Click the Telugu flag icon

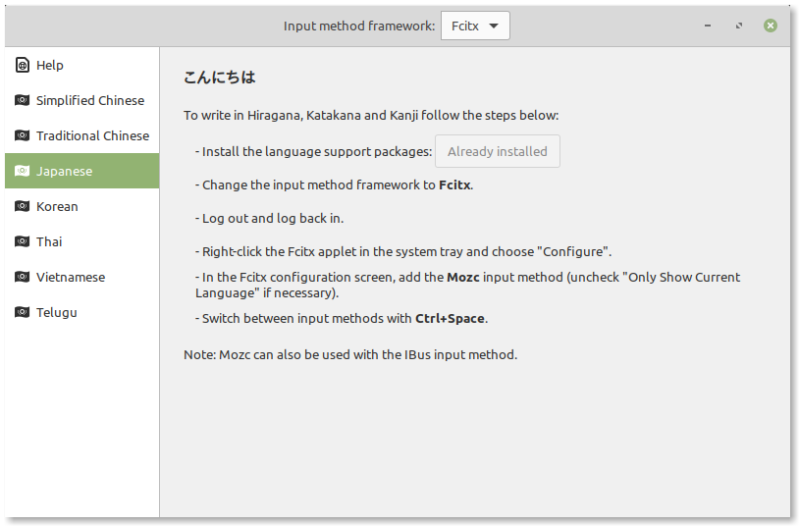22,312
